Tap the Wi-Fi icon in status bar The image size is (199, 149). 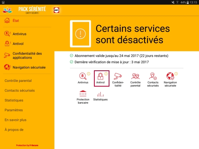pyautogui.click(x=178, y=2)
